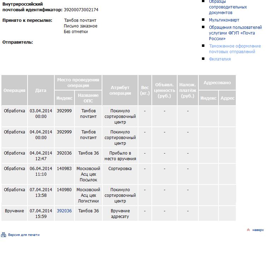Viewport: 275px width, 256px height.
Task: Click the Объявл. ценность (руб.) header
Action: pos(165,90)
